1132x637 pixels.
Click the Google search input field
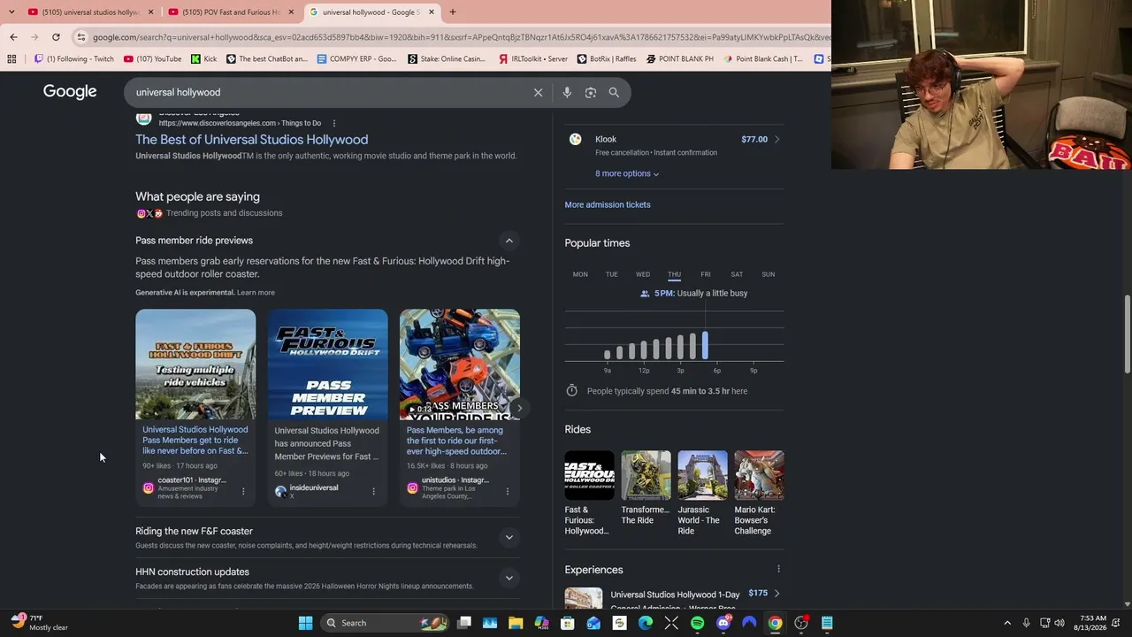[327, 92]
